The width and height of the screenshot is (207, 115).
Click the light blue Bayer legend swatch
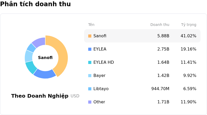pyautogui.click(x=90, y=76)
